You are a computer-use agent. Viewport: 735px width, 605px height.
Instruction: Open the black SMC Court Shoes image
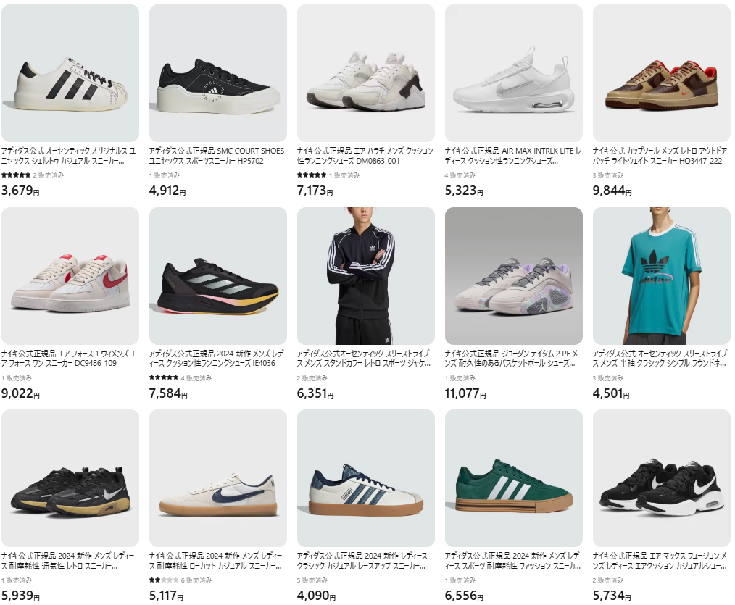coord(218,73)
